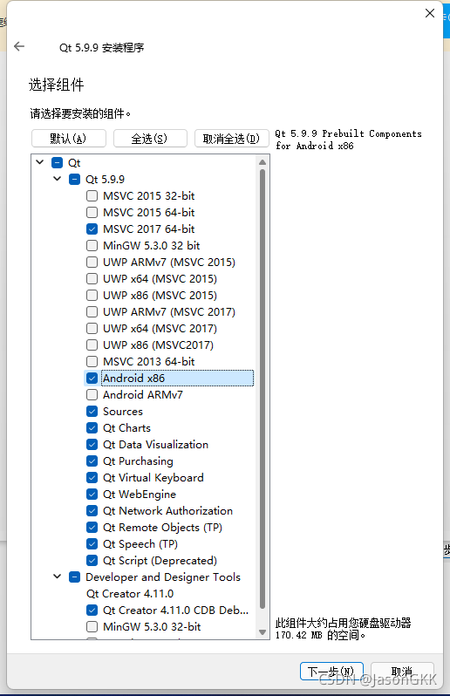
Task: Select the Qt Creator 4.11.0 row
Action: pos(130,593)
